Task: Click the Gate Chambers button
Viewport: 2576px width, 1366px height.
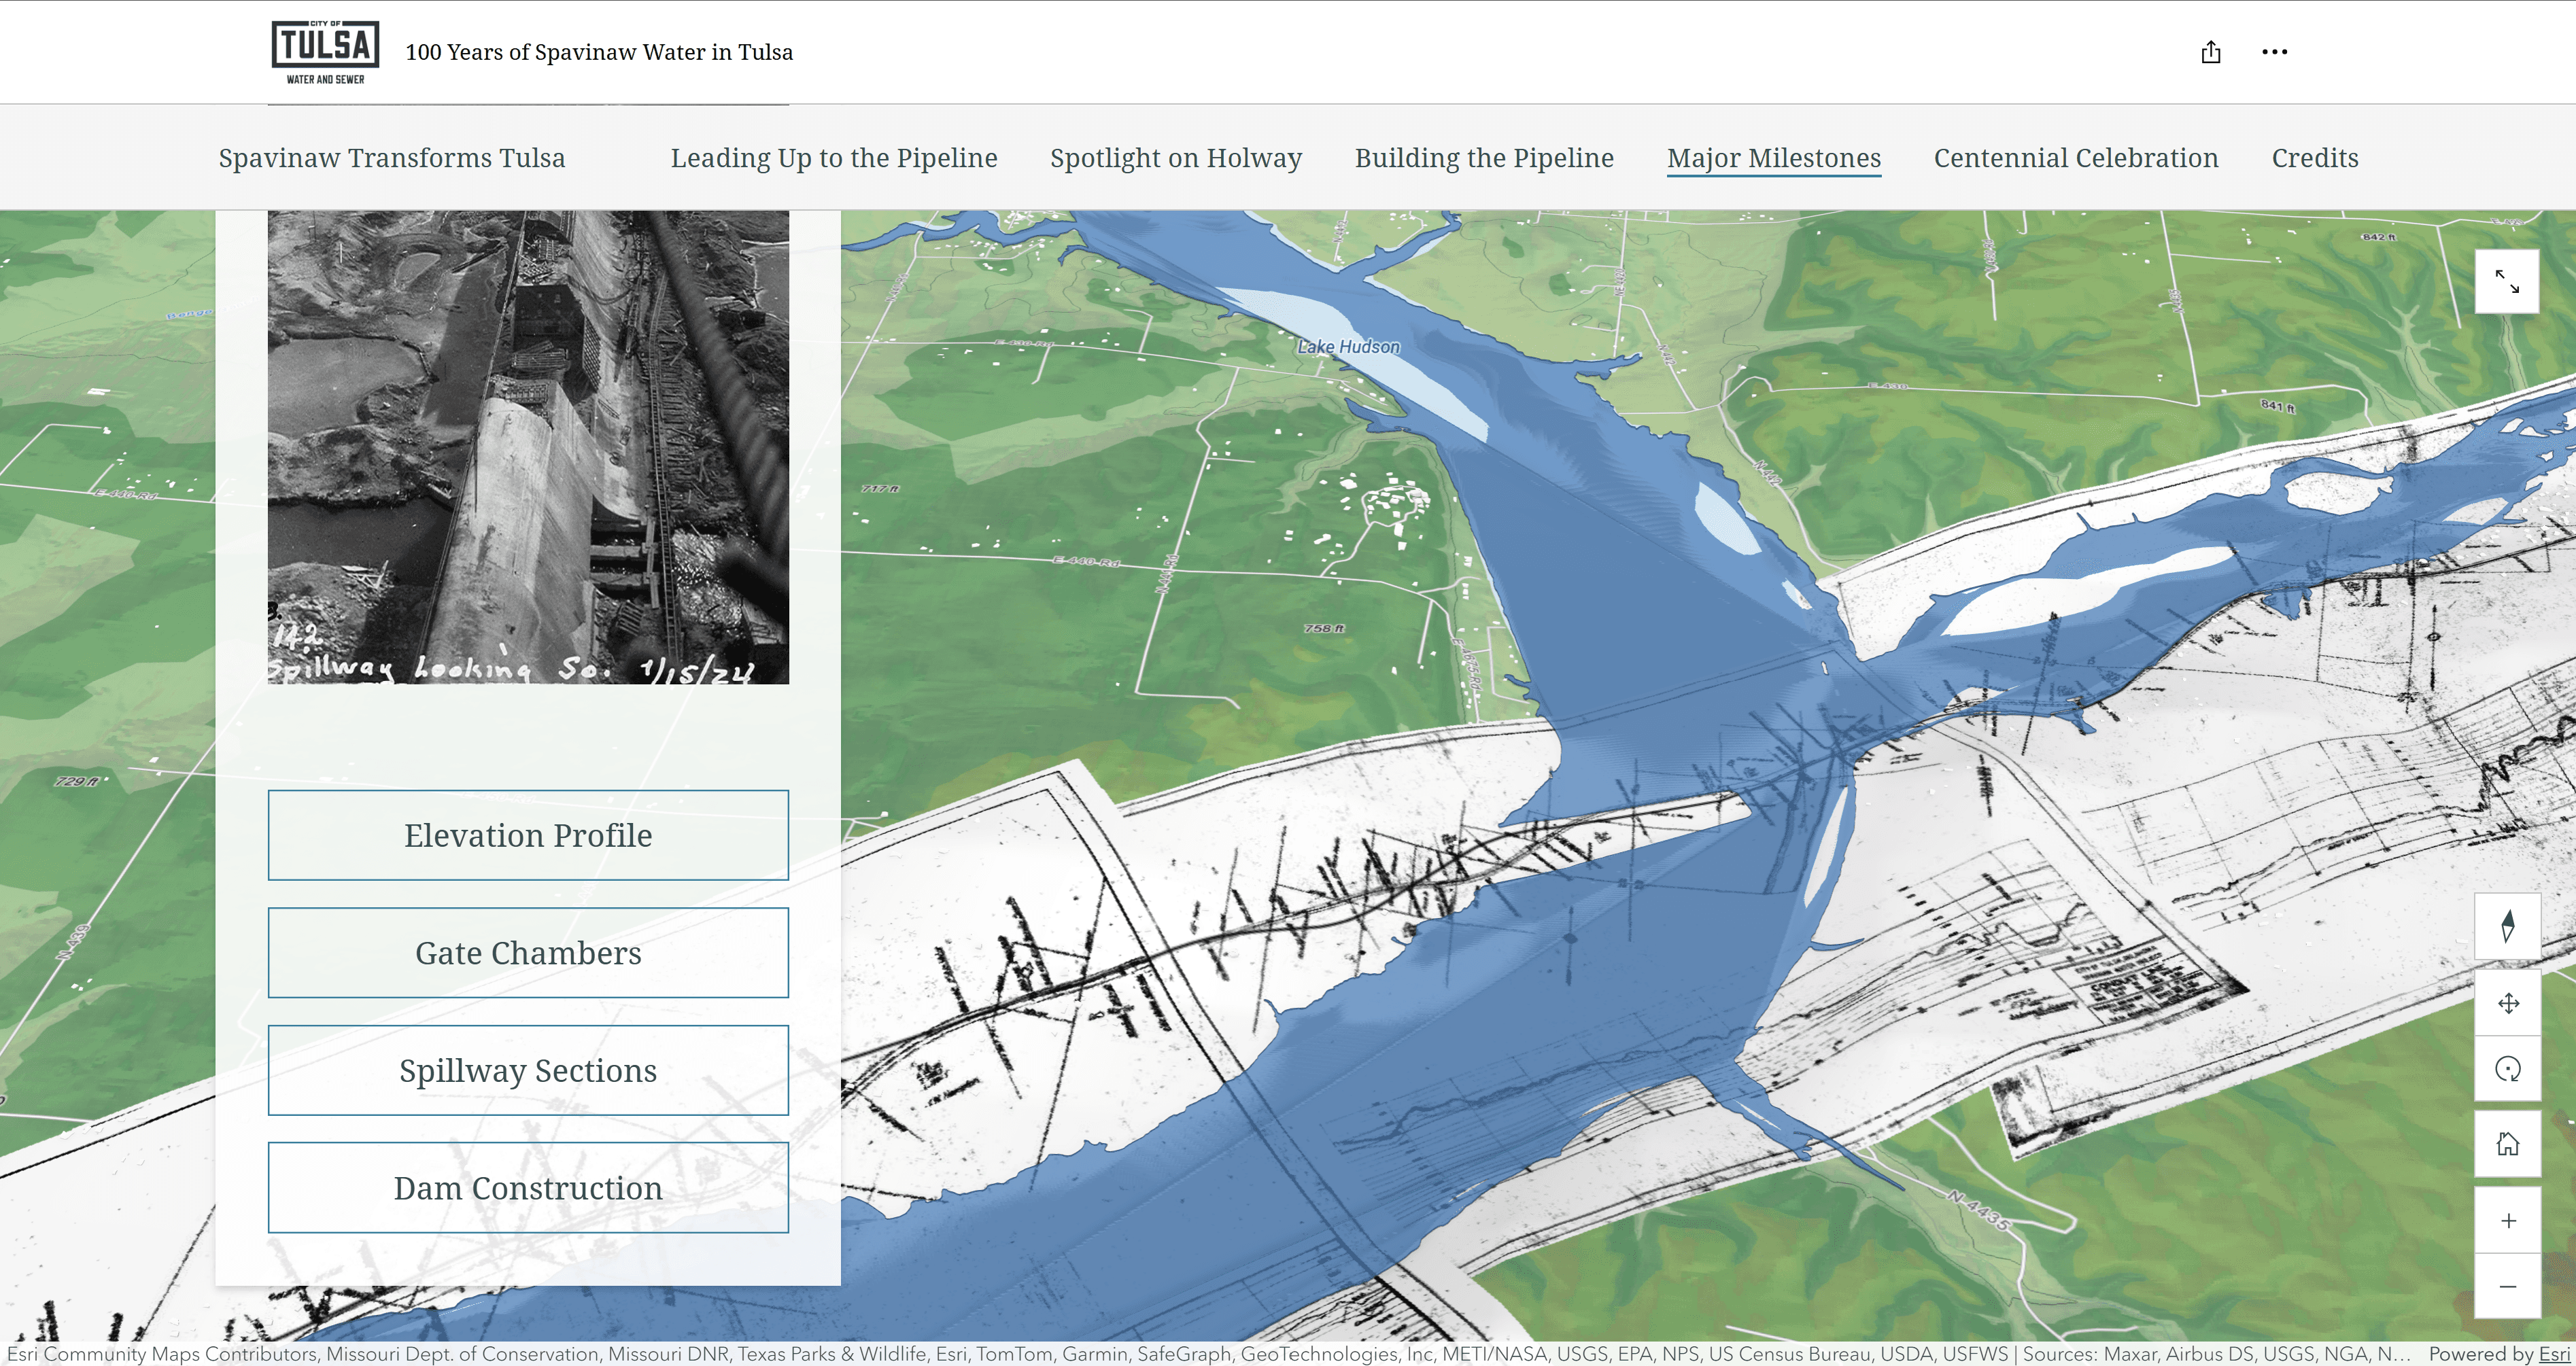Action: click(527, 952)
